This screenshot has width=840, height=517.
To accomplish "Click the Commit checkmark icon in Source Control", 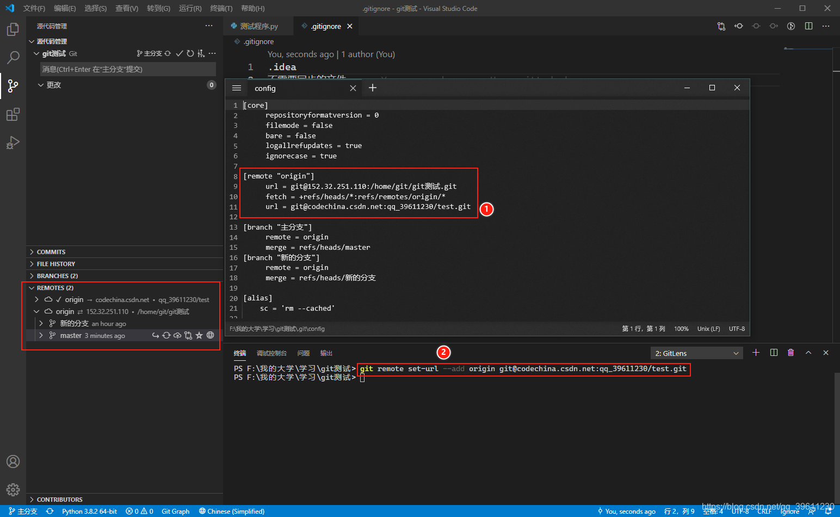I will coord(180,53).
